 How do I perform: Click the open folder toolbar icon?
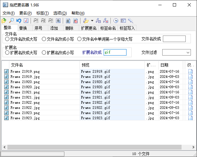(4, 21)
